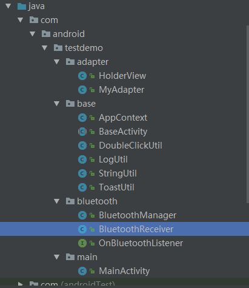Click the OnBluetoothListener interface icon
This screenshot has width=249, height=288.
click(x=82, y=243)
